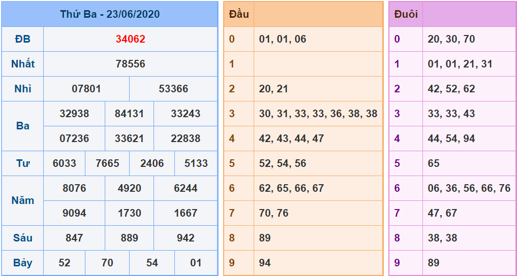Click the Tư row label
The width and height of the screenshot is (517, 276).
pos(23,163)
